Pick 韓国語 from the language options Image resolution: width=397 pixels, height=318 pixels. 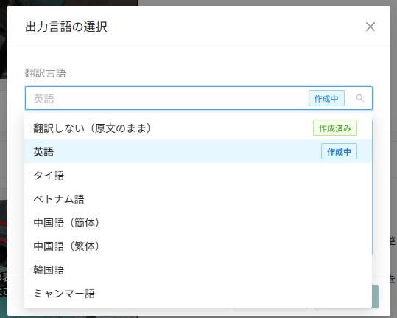click(x=198, y=269)
